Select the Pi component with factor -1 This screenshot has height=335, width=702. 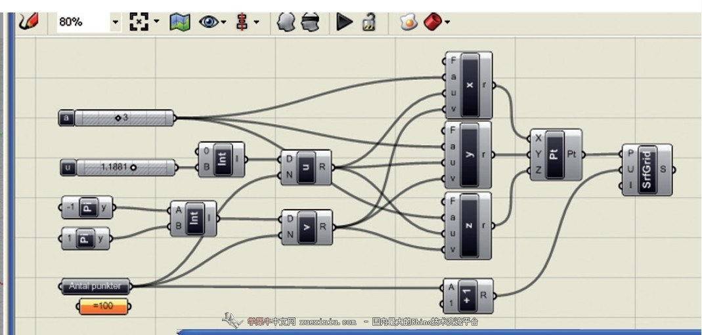pos(87,208)
